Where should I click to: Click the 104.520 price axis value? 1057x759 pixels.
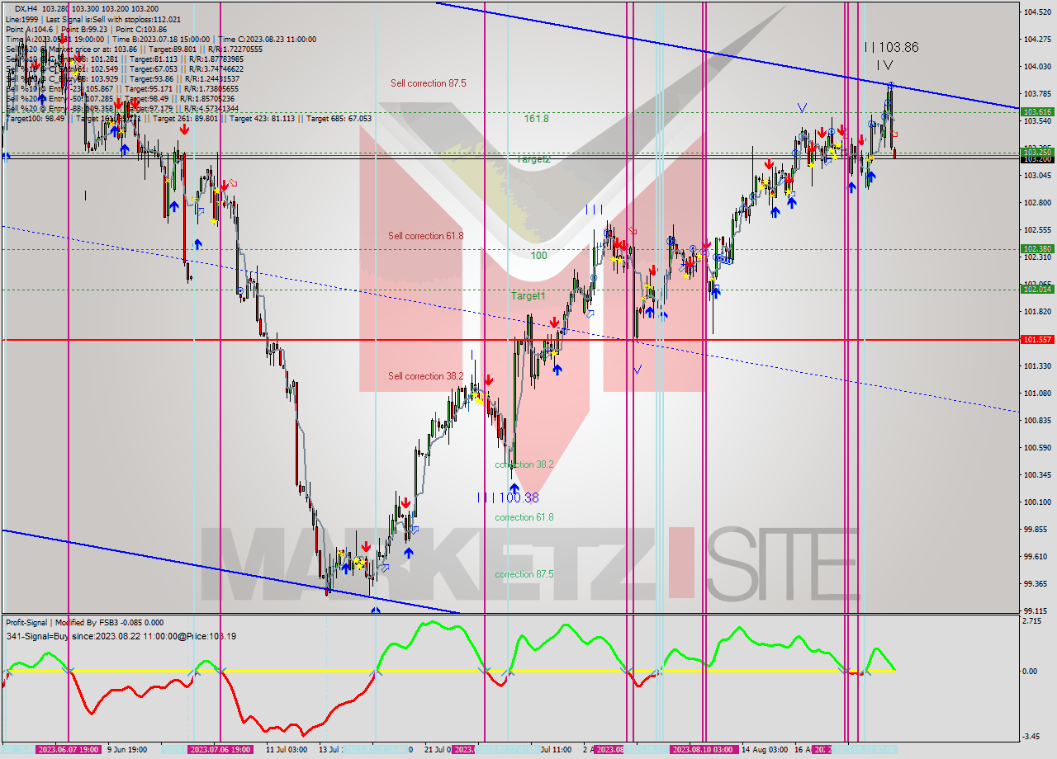pos(1036,12)
